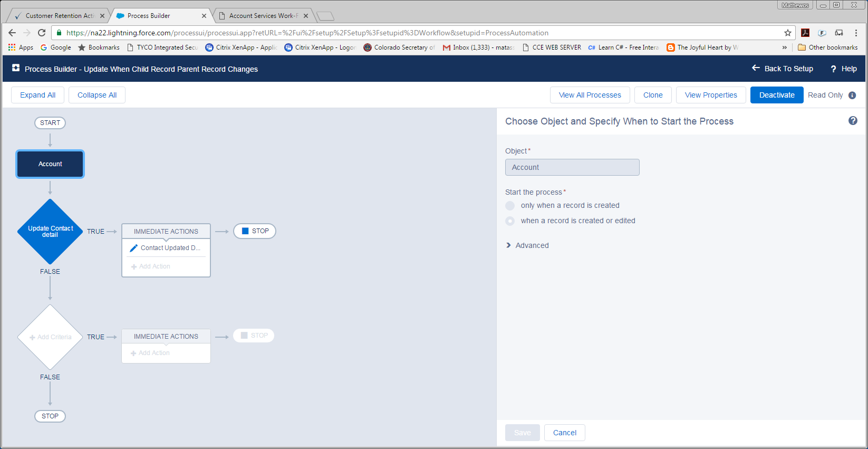Click the disabled Save button
The image size is (868, 449).
pyautogui.click(x=523, y=433)
